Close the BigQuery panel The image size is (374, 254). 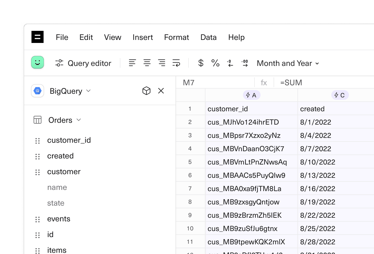(x=161, y=91)
